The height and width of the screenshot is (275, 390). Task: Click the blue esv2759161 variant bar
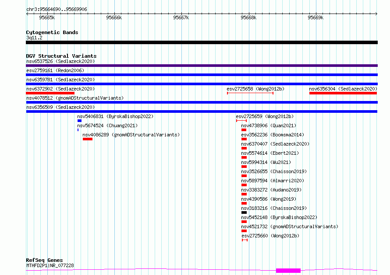(202, 75)
